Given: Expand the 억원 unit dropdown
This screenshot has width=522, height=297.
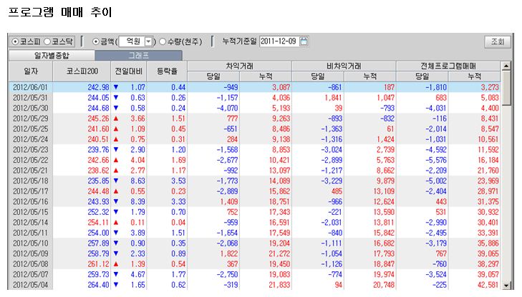Looking at the screenshot, I should (148, 41).
